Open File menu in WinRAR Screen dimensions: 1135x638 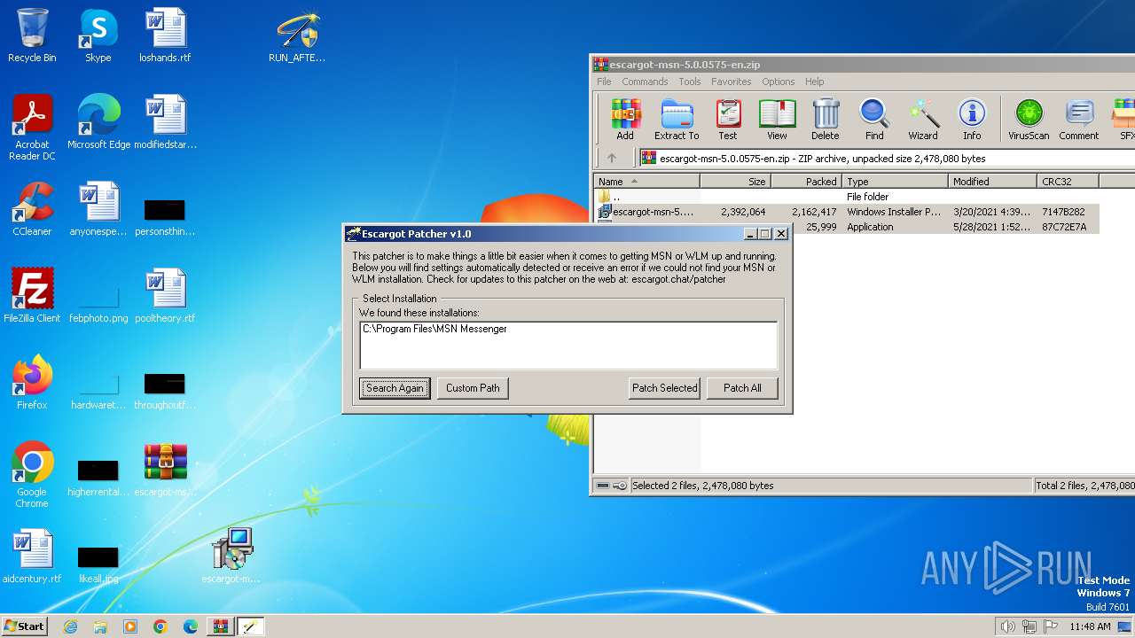(x=604, y=82)
